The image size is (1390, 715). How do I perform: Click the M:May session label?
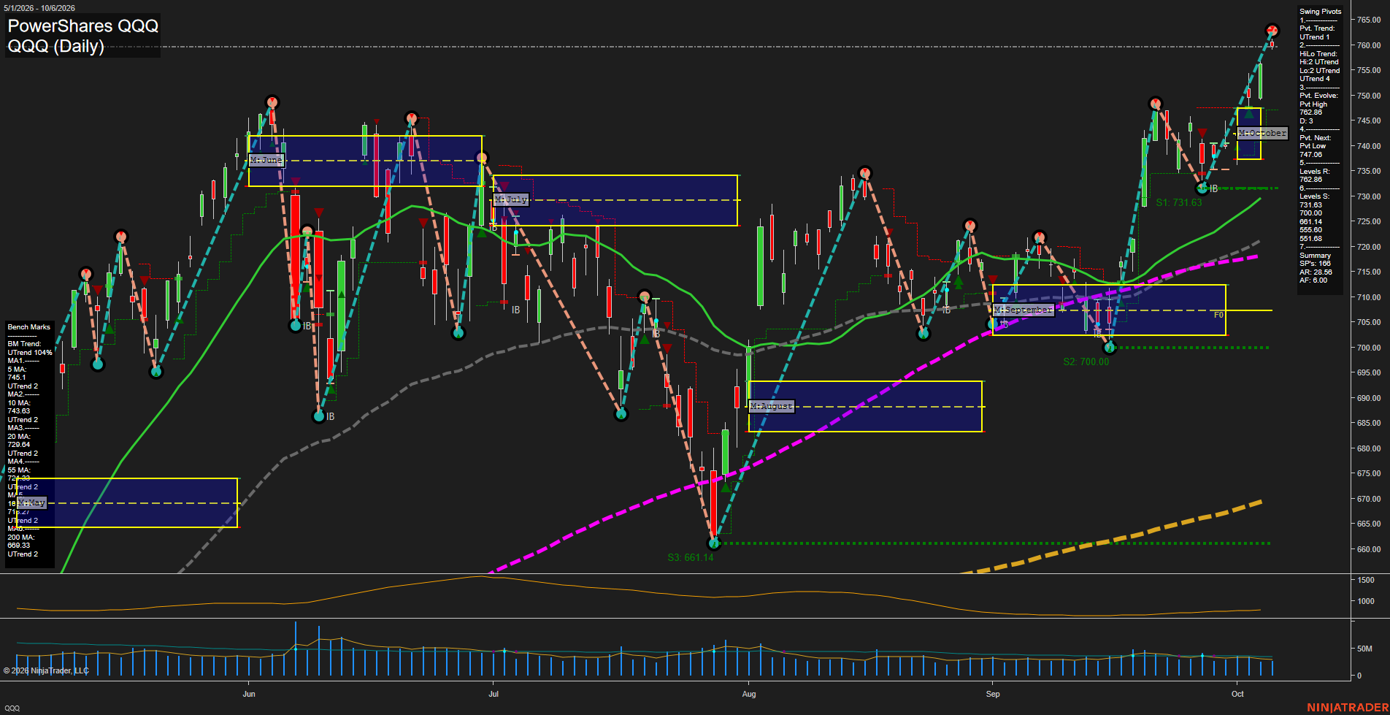click(x=31, y=503)
